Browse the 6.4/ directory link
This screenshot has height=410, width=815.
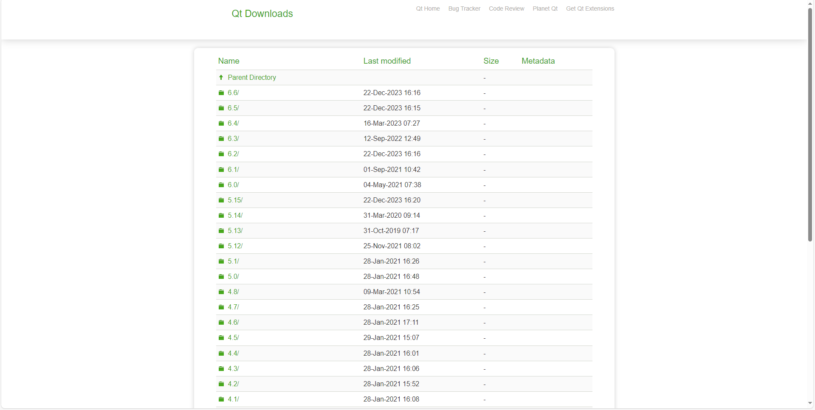[233, 123]
